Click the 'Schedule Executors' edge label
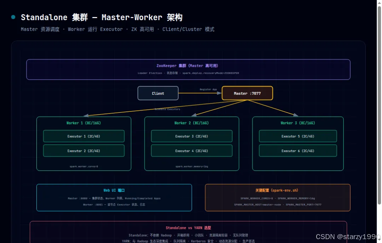Screen dimensions: 382x243 (167, 109)
